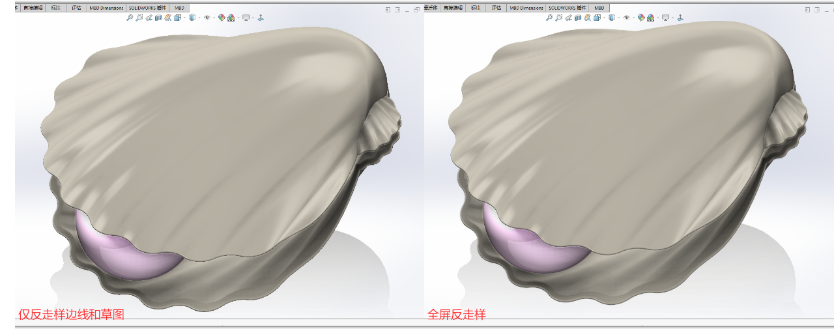Toggle Hide/Show Items eye in right pane
This screenshot has width=834, height=329.
point(626,18)
